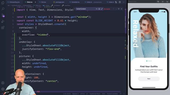Change TypeScript React language mode

pos(95,94)
